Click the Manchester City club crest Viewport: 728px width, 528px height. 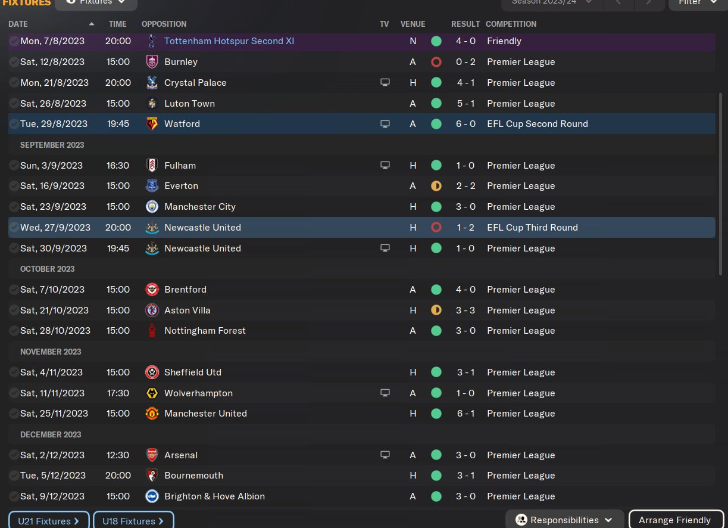(x=152, y=207)
